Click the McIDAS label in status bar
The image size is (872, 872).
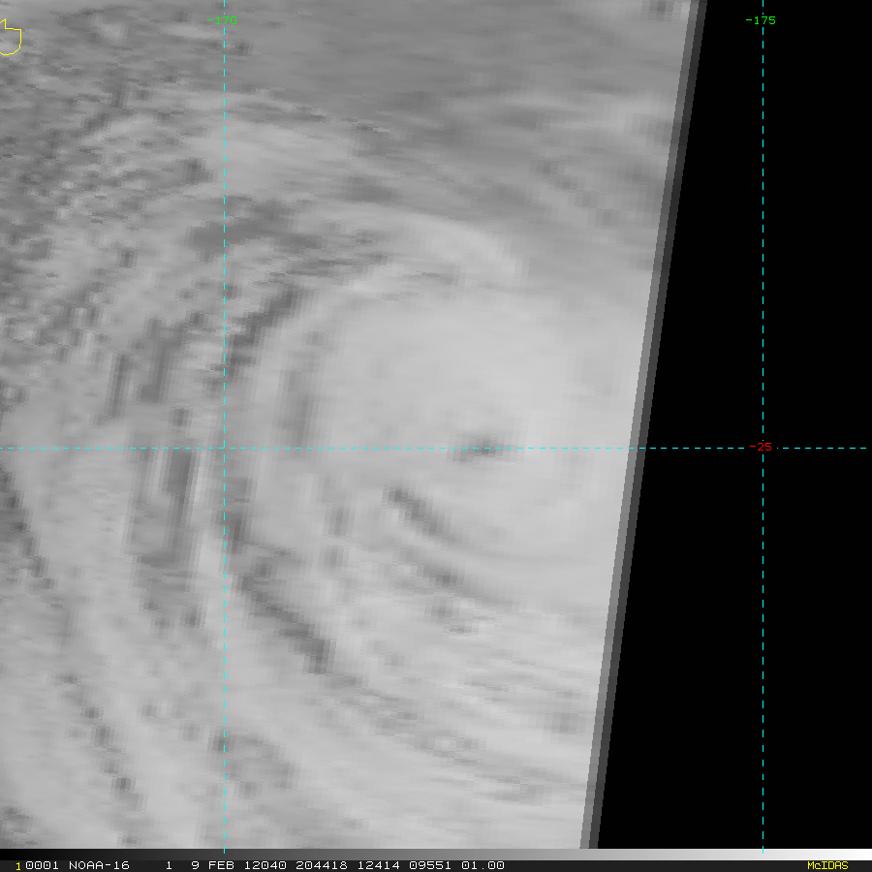[827, 865]
